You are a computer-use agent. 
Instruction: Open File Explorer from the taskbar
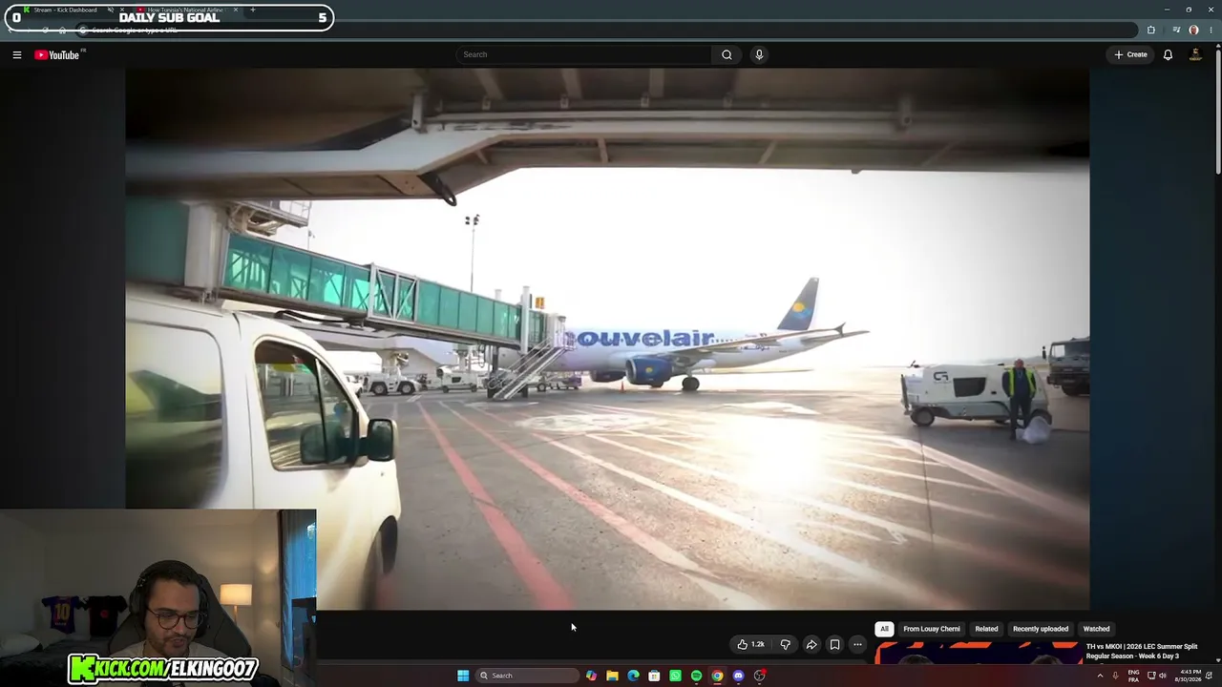tap(612, 676)
